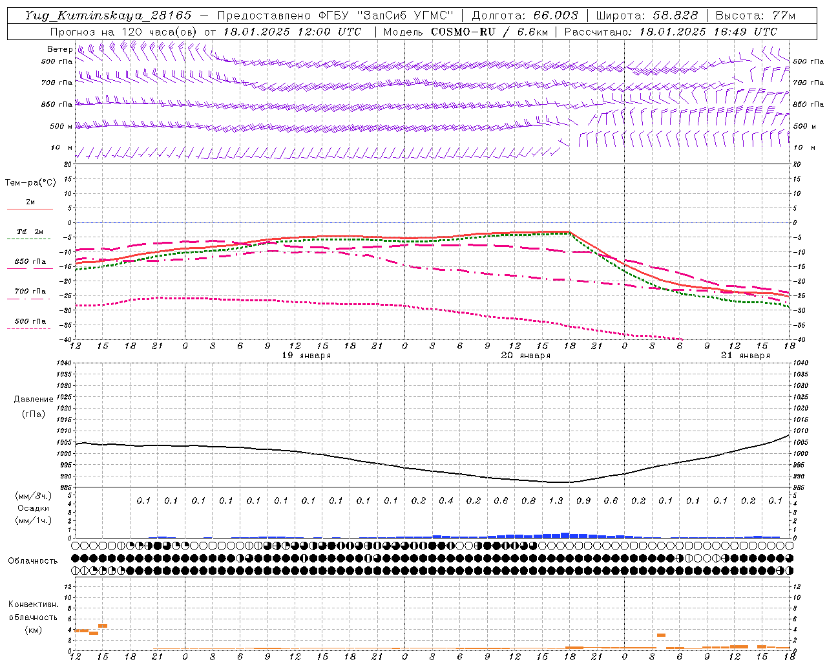Click the Ветер panel label
Viewport: 827px width, 662px height.
(x=59, y=49)
